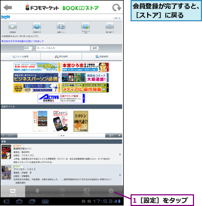The image size is (202, 206).
Task: Tap the 17:53 clock in status bar
Action: coord(103,201)
